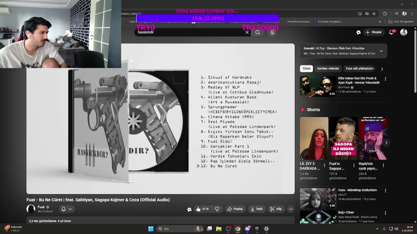Click the İndir download button
This screenshot has width=417, height=234.
tap(256, 209)
